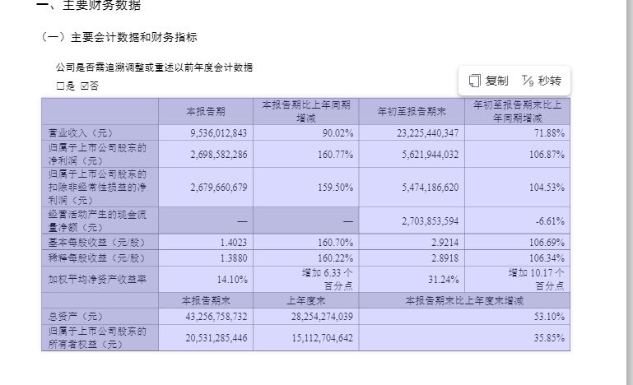Select value 2,679,660,679
This screenshot has height=385, width=633.
[218, 188]
